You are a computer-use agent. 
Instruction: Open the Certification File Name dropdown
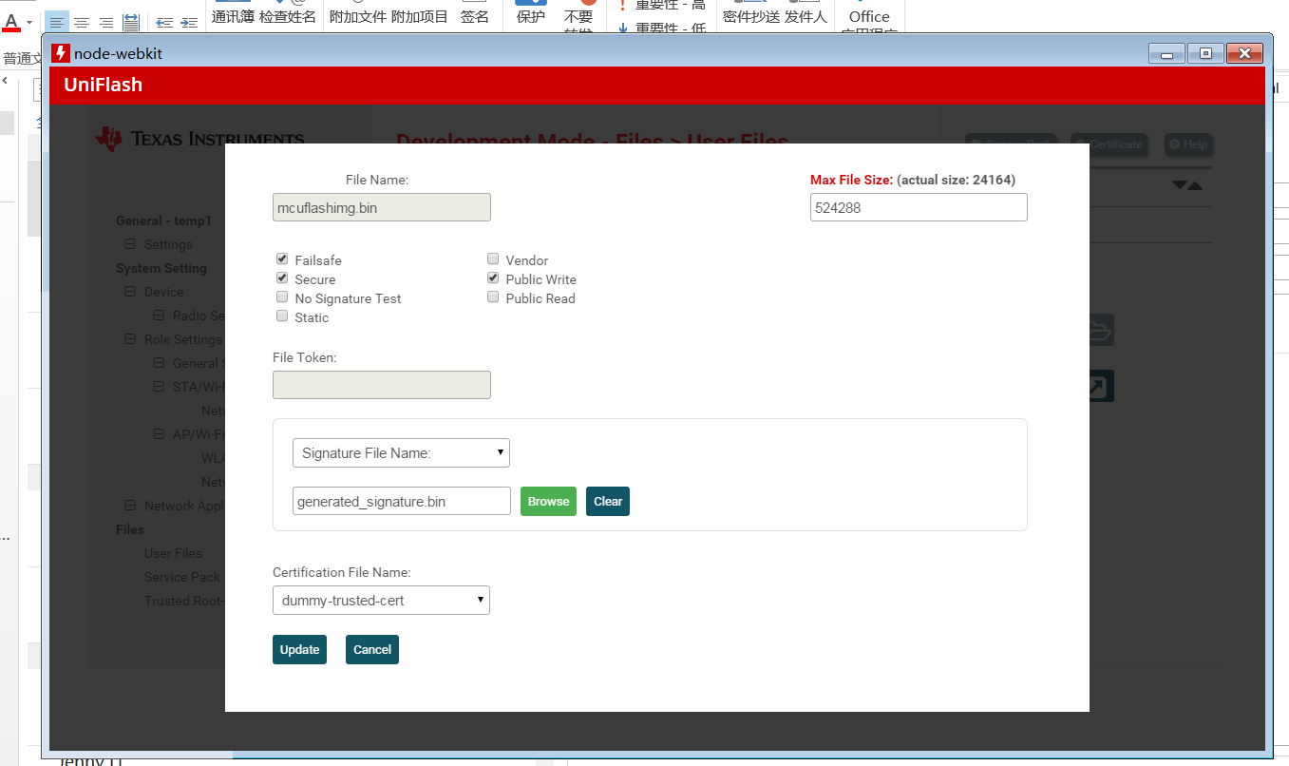point(381,600)
